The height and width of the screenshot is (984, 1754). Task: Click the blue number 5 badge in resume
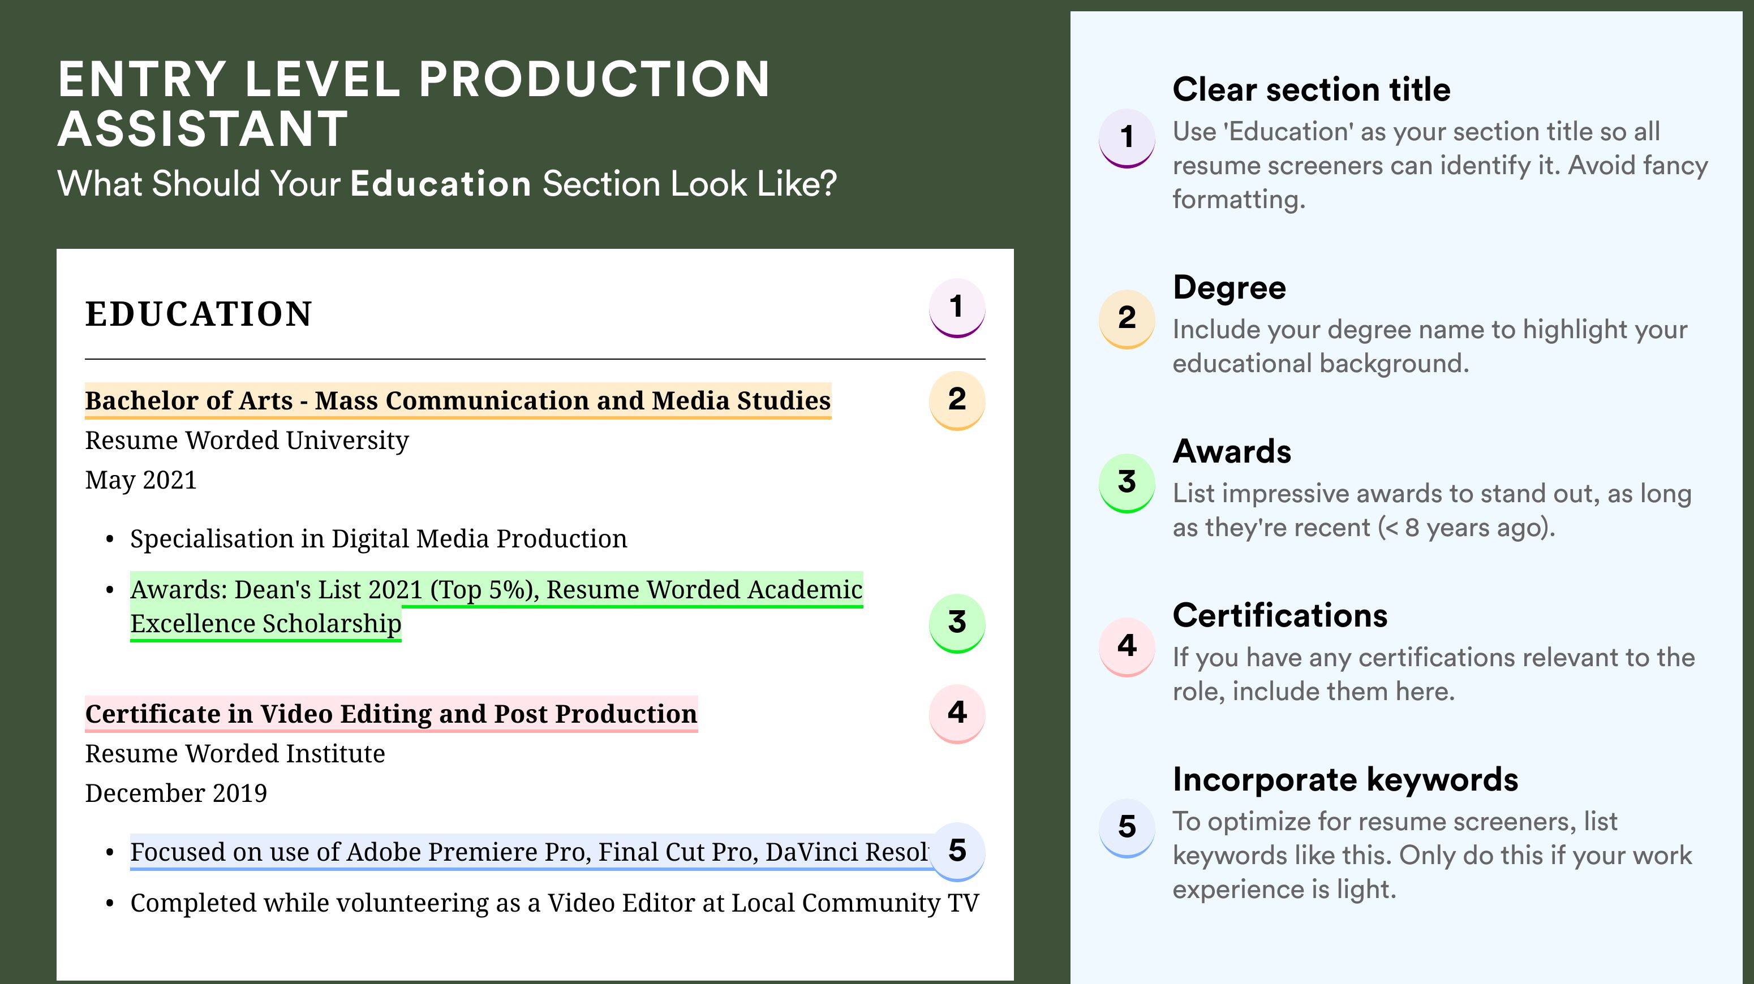pyautogui.click(x=957, y=851)
